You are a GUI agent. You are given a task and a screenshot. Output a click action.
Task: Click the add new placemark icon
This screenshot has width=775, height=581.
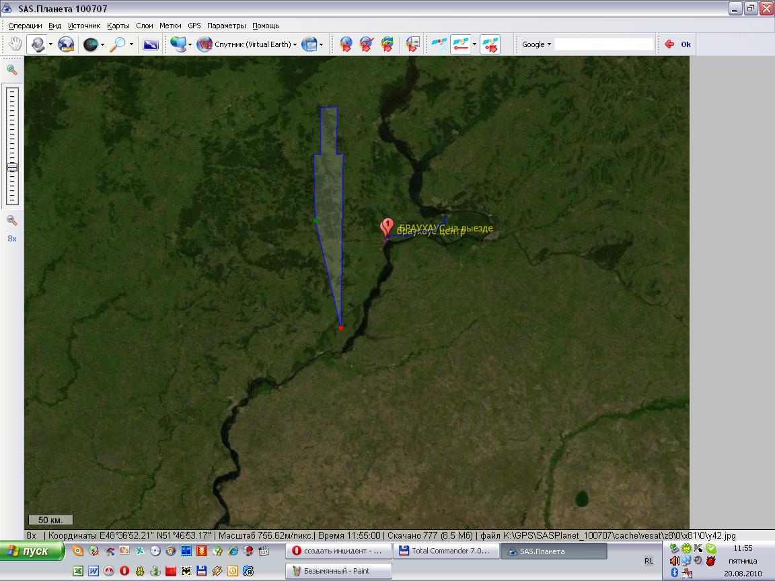click(346, 44)
